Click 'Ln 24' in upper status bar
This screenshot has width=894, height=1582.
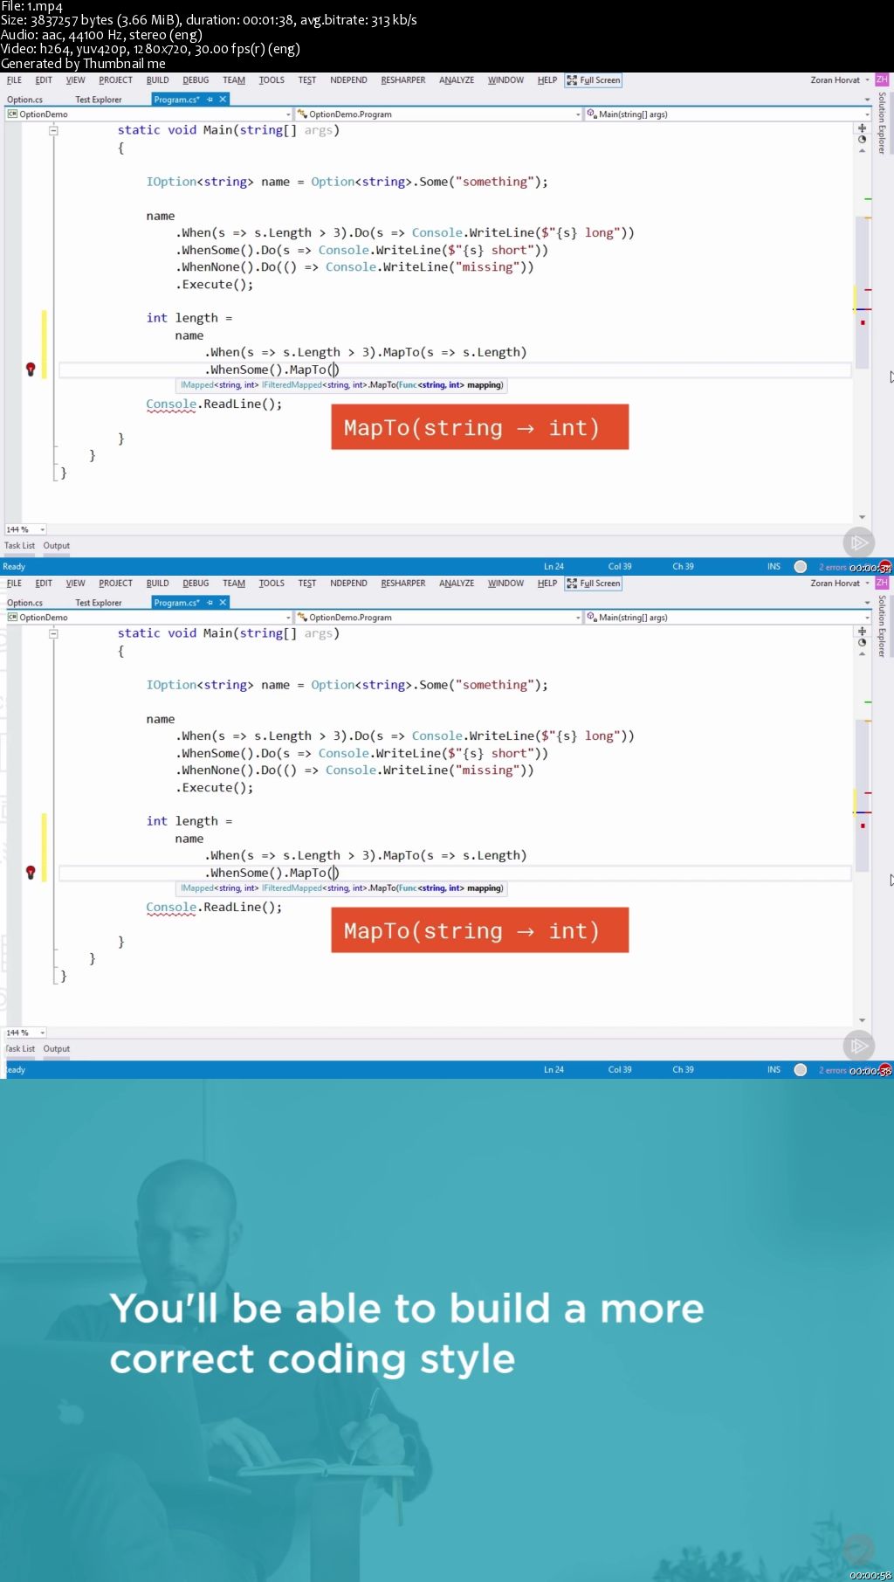tap(554, 567)
